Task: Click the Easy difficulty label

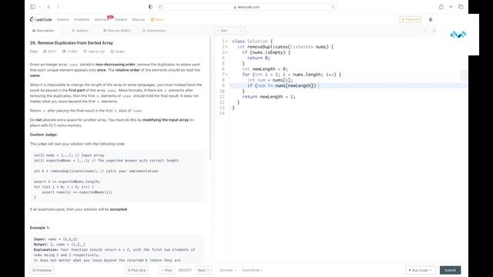Action: [34, 52]
